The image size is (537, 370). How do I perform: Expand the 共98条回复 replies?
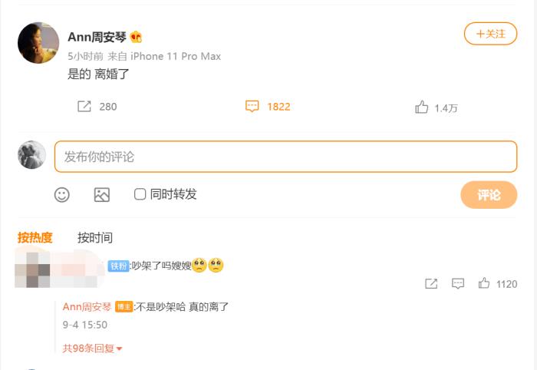click(92, 349)
